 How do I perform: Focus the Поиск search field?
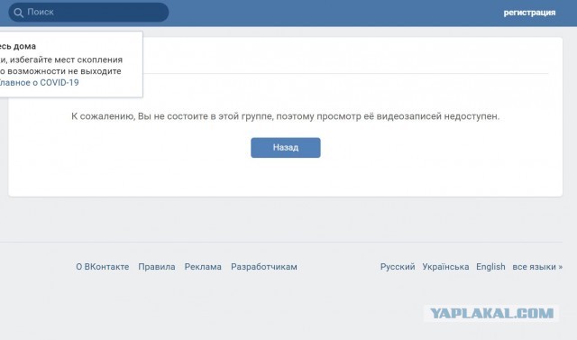click(x=88, y=12)
